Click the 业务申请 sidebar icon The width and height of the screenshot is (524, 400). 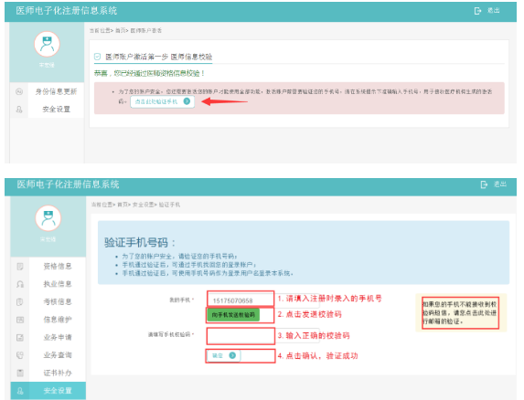(x=20, y=337)
